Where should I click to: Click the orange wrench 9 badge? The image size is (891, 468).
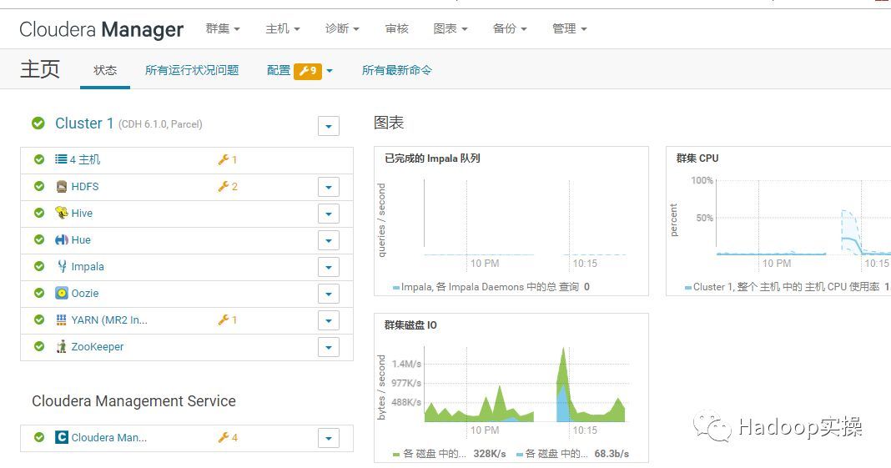[x=307, y=71]
